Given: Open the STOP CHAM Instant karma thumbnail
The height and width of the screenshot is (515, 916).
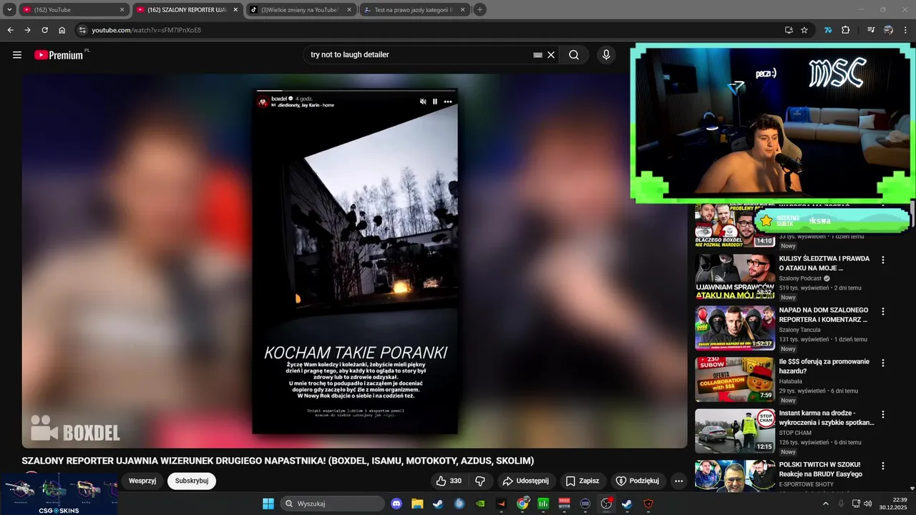Looking at the screenshot, I should click(735, 431).
